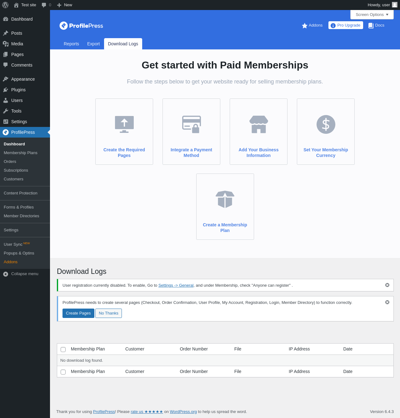Viewport: 400px width, 418px height.
Task: Check the select-all checkbox in table header
Action: 63,350
